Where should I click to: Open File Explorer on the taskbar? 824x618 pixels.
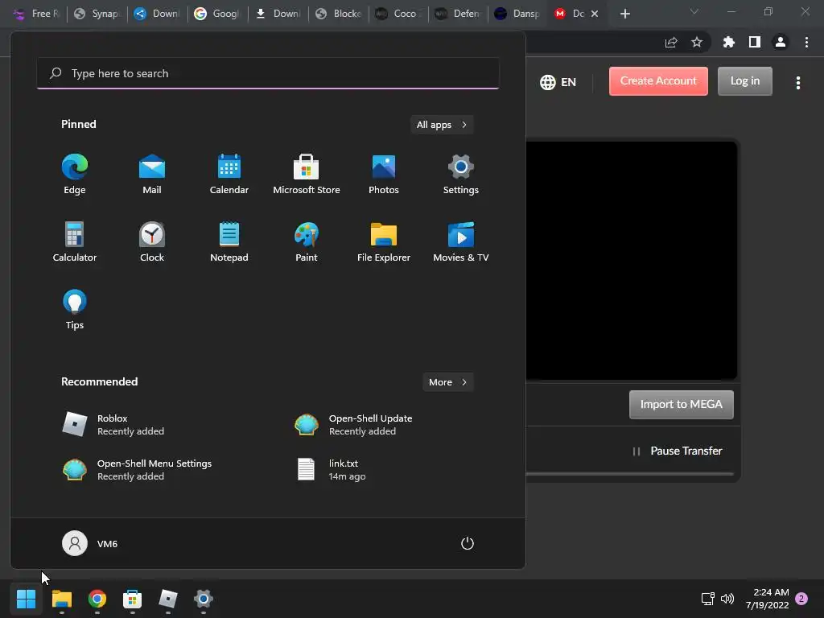pos(61,599)
